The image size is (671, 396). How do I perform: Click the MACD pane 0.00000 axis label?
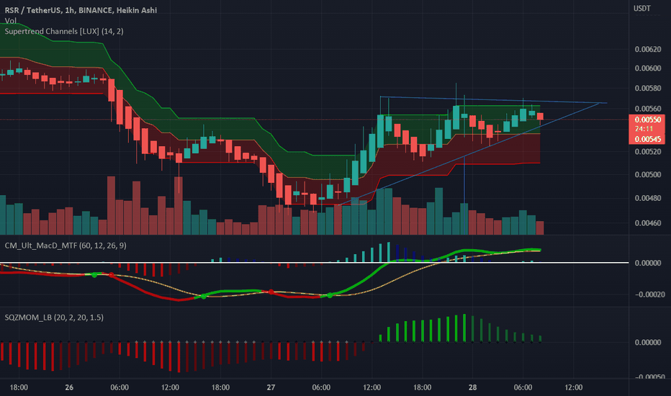pyautogui.click(x=648, y=263)
